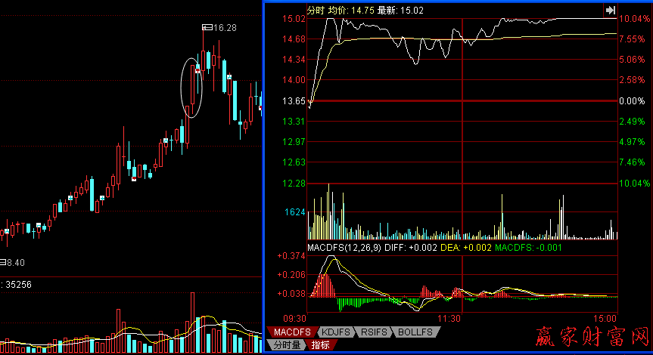Open the RSIFS indicator tab

(x=374, y=332)
